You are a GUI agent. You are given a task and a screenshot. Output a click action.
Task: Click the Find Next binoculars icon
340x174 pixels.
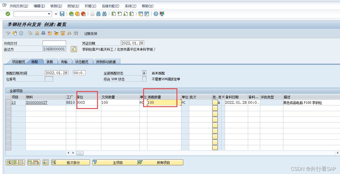point(104,14)
